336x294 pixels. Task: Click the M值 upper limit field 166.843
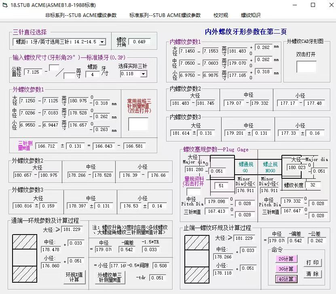coord(104,146)
